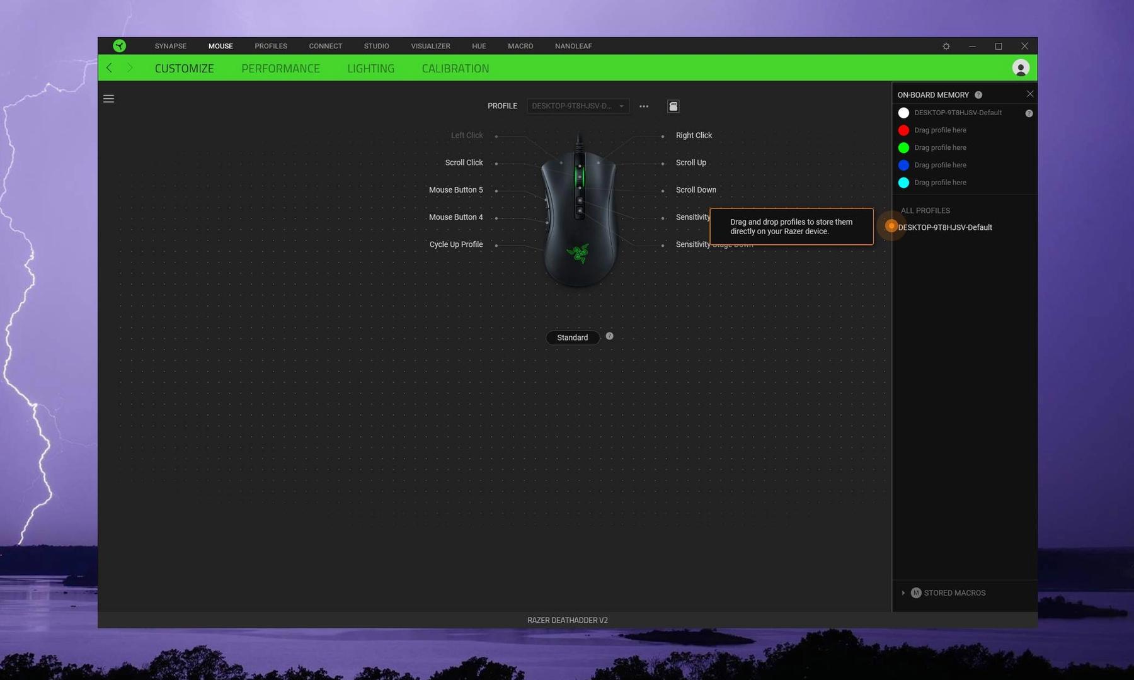
Task: Click the Right Click button assignment
Action: (694, 135)
